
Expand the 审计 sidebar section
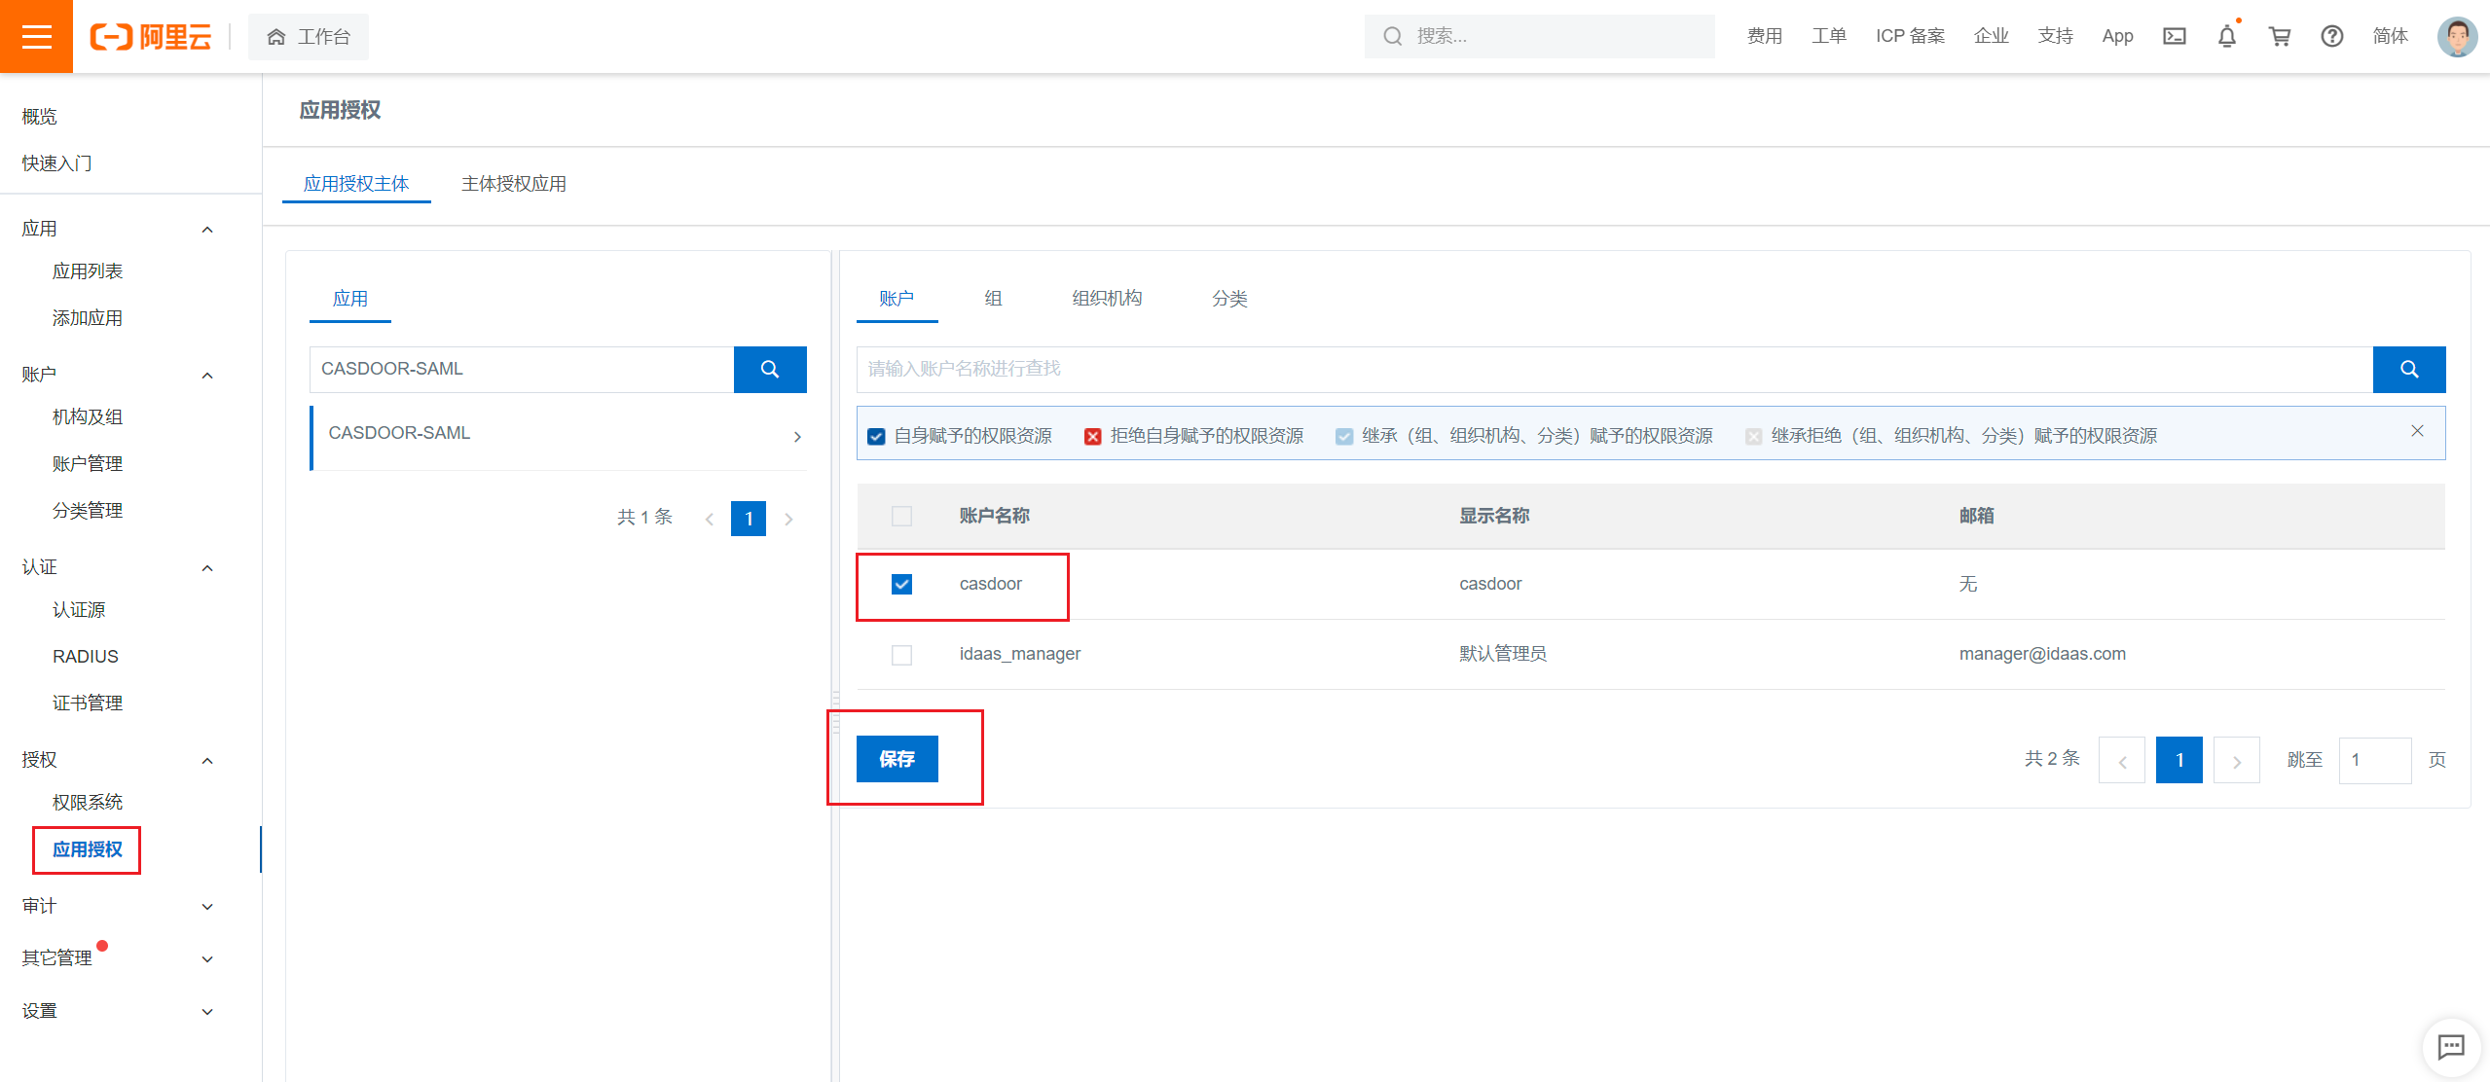206,906
